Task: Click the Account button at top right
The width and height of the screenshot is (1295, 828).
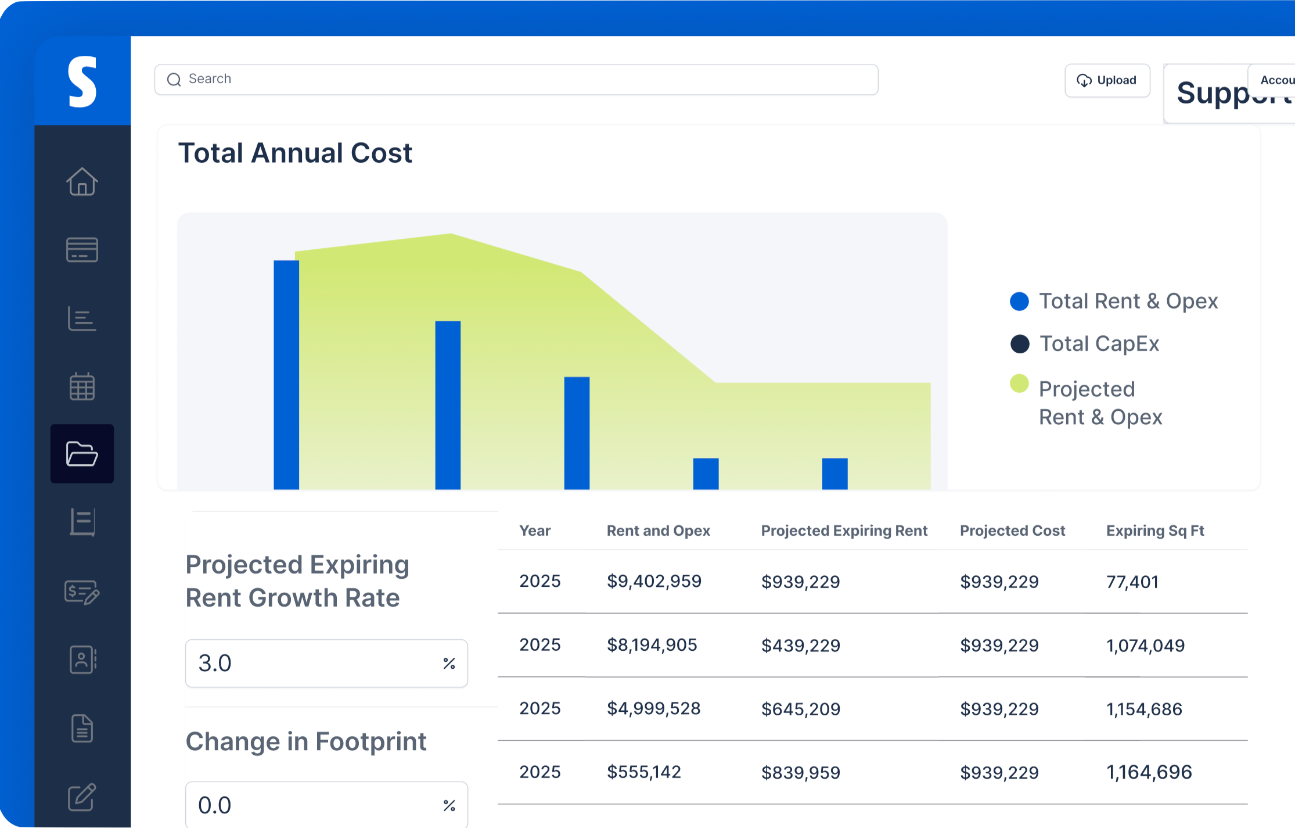Action: (x=1275, y=80)
